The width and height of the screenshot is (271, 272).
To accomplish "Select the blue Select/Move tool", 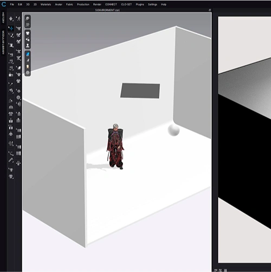I will pos(11,28).
